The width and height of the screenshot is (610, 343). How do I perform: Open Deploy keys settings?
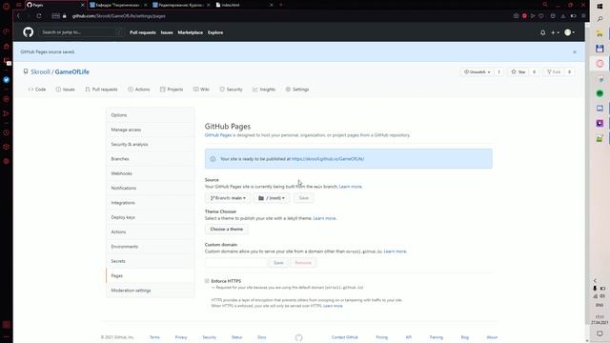pyautogui.click(x=151, y=217)
